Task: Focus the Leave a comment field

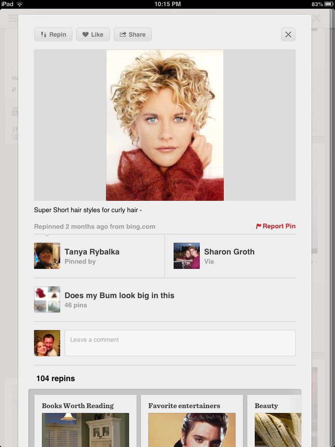Action: (180, 343)
